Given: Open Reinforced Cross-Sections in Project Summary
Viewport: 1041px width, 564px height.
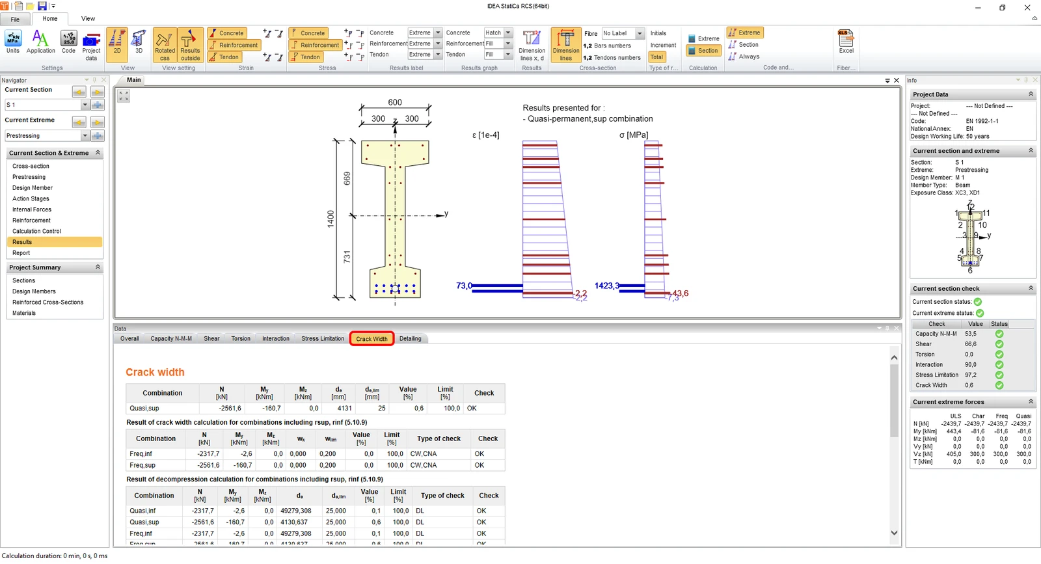Looking at the screenshot, I should [x=48, y=302].
